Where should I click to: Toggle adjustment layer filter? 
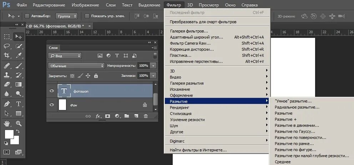coord(108,56)
